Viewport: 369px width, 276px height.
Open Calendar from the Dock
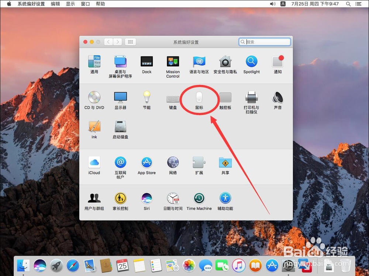pos(123,265)
